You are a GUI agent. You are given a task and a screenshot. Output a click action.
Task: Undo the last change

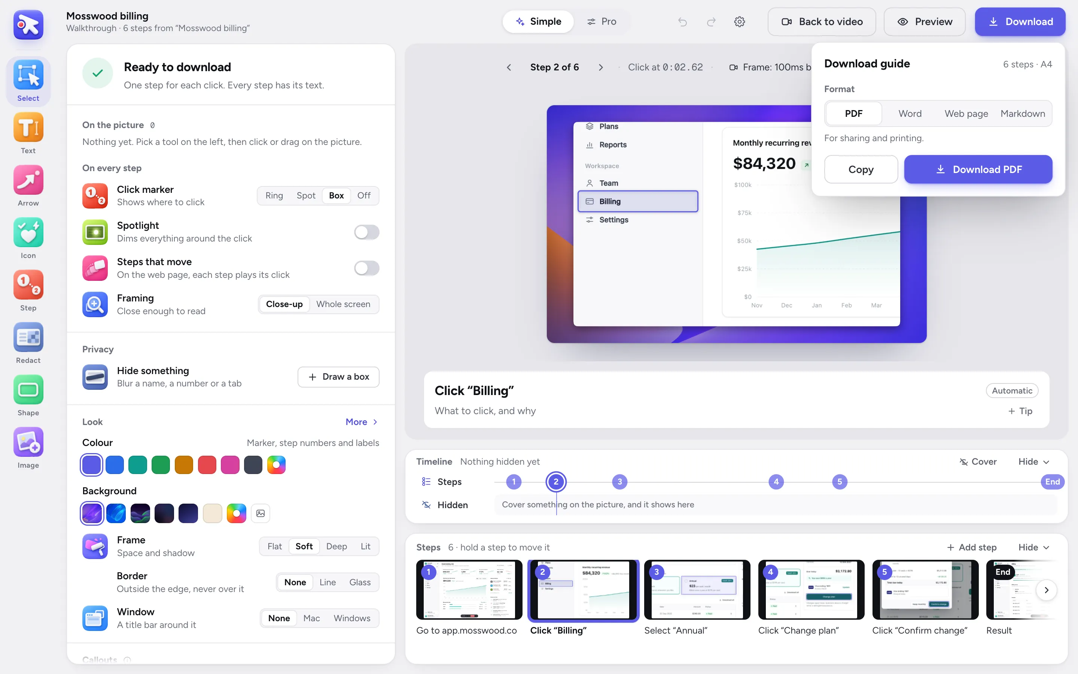pyautogui.click(x=682, y=21)
